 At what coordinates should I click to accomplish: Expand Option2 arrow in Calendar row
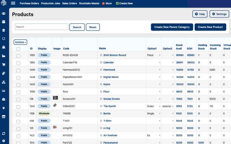[173, 62]
